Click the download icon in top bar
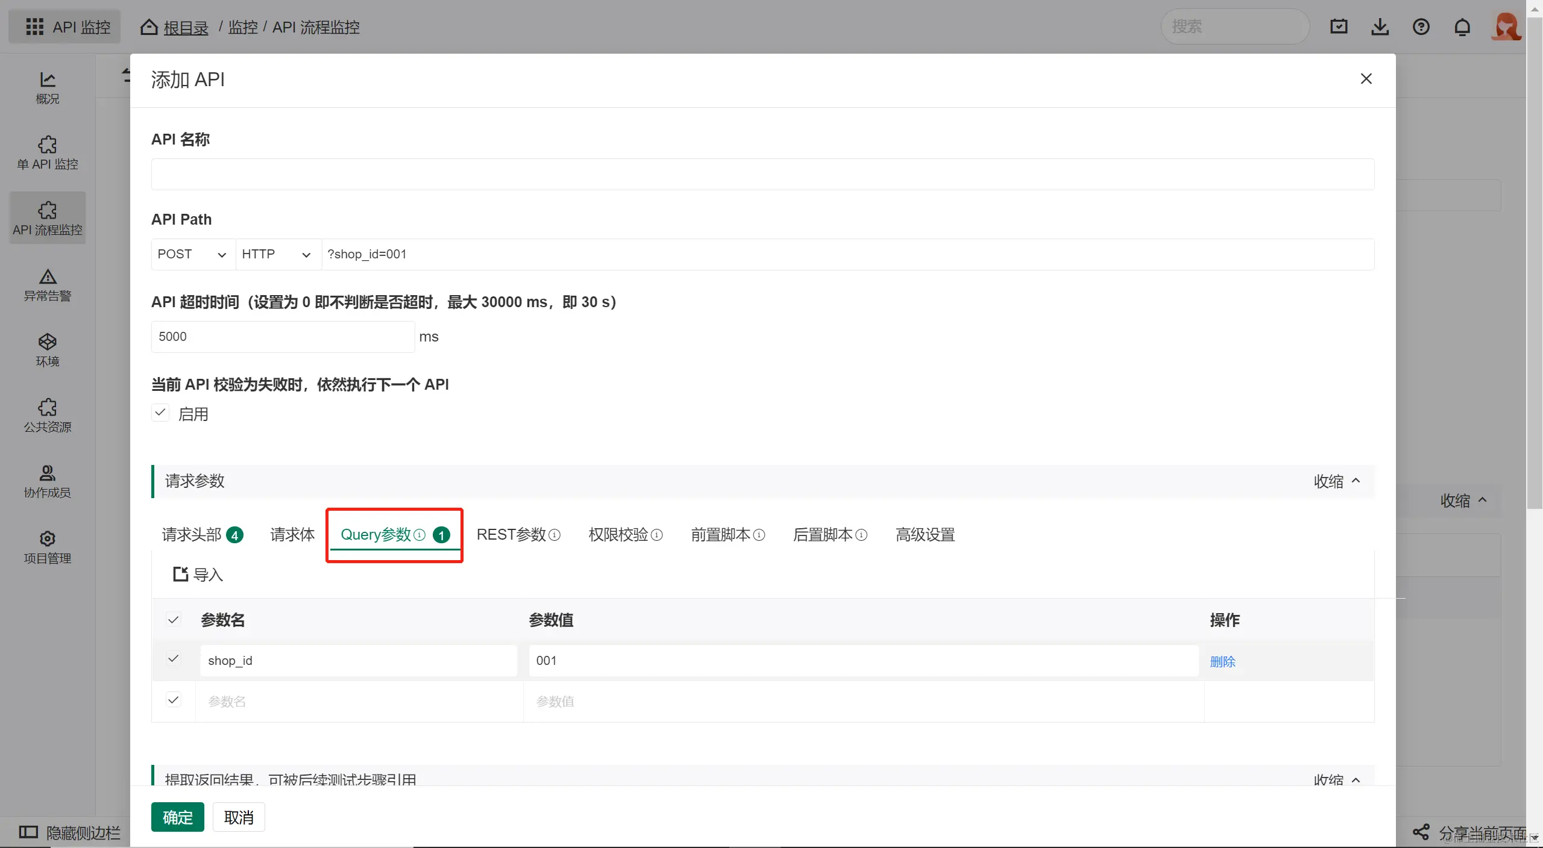The image size is (1543, 848). [x=1380, y=27]
